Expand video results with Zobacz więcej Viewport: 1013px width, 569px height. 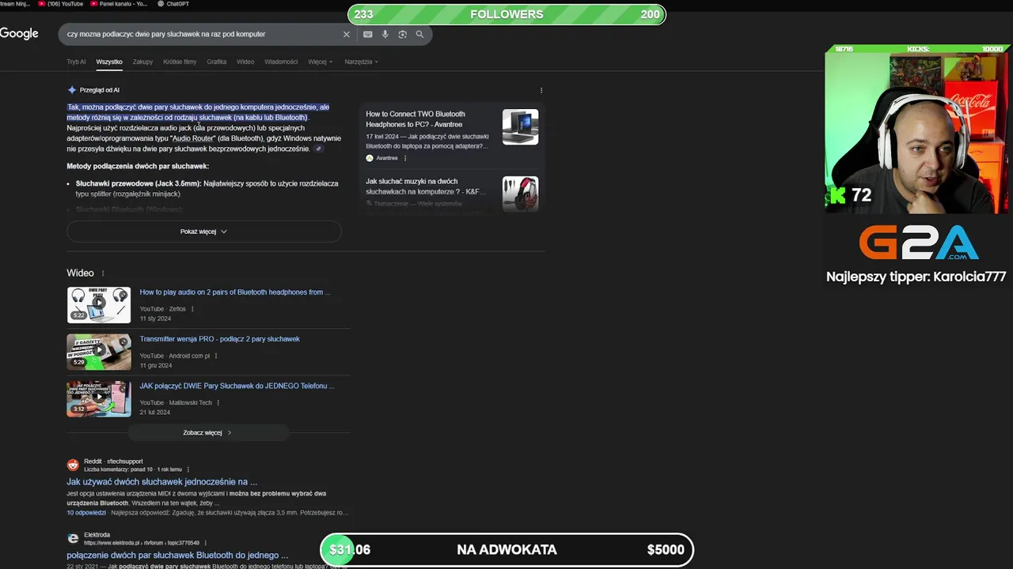[207, 433]
